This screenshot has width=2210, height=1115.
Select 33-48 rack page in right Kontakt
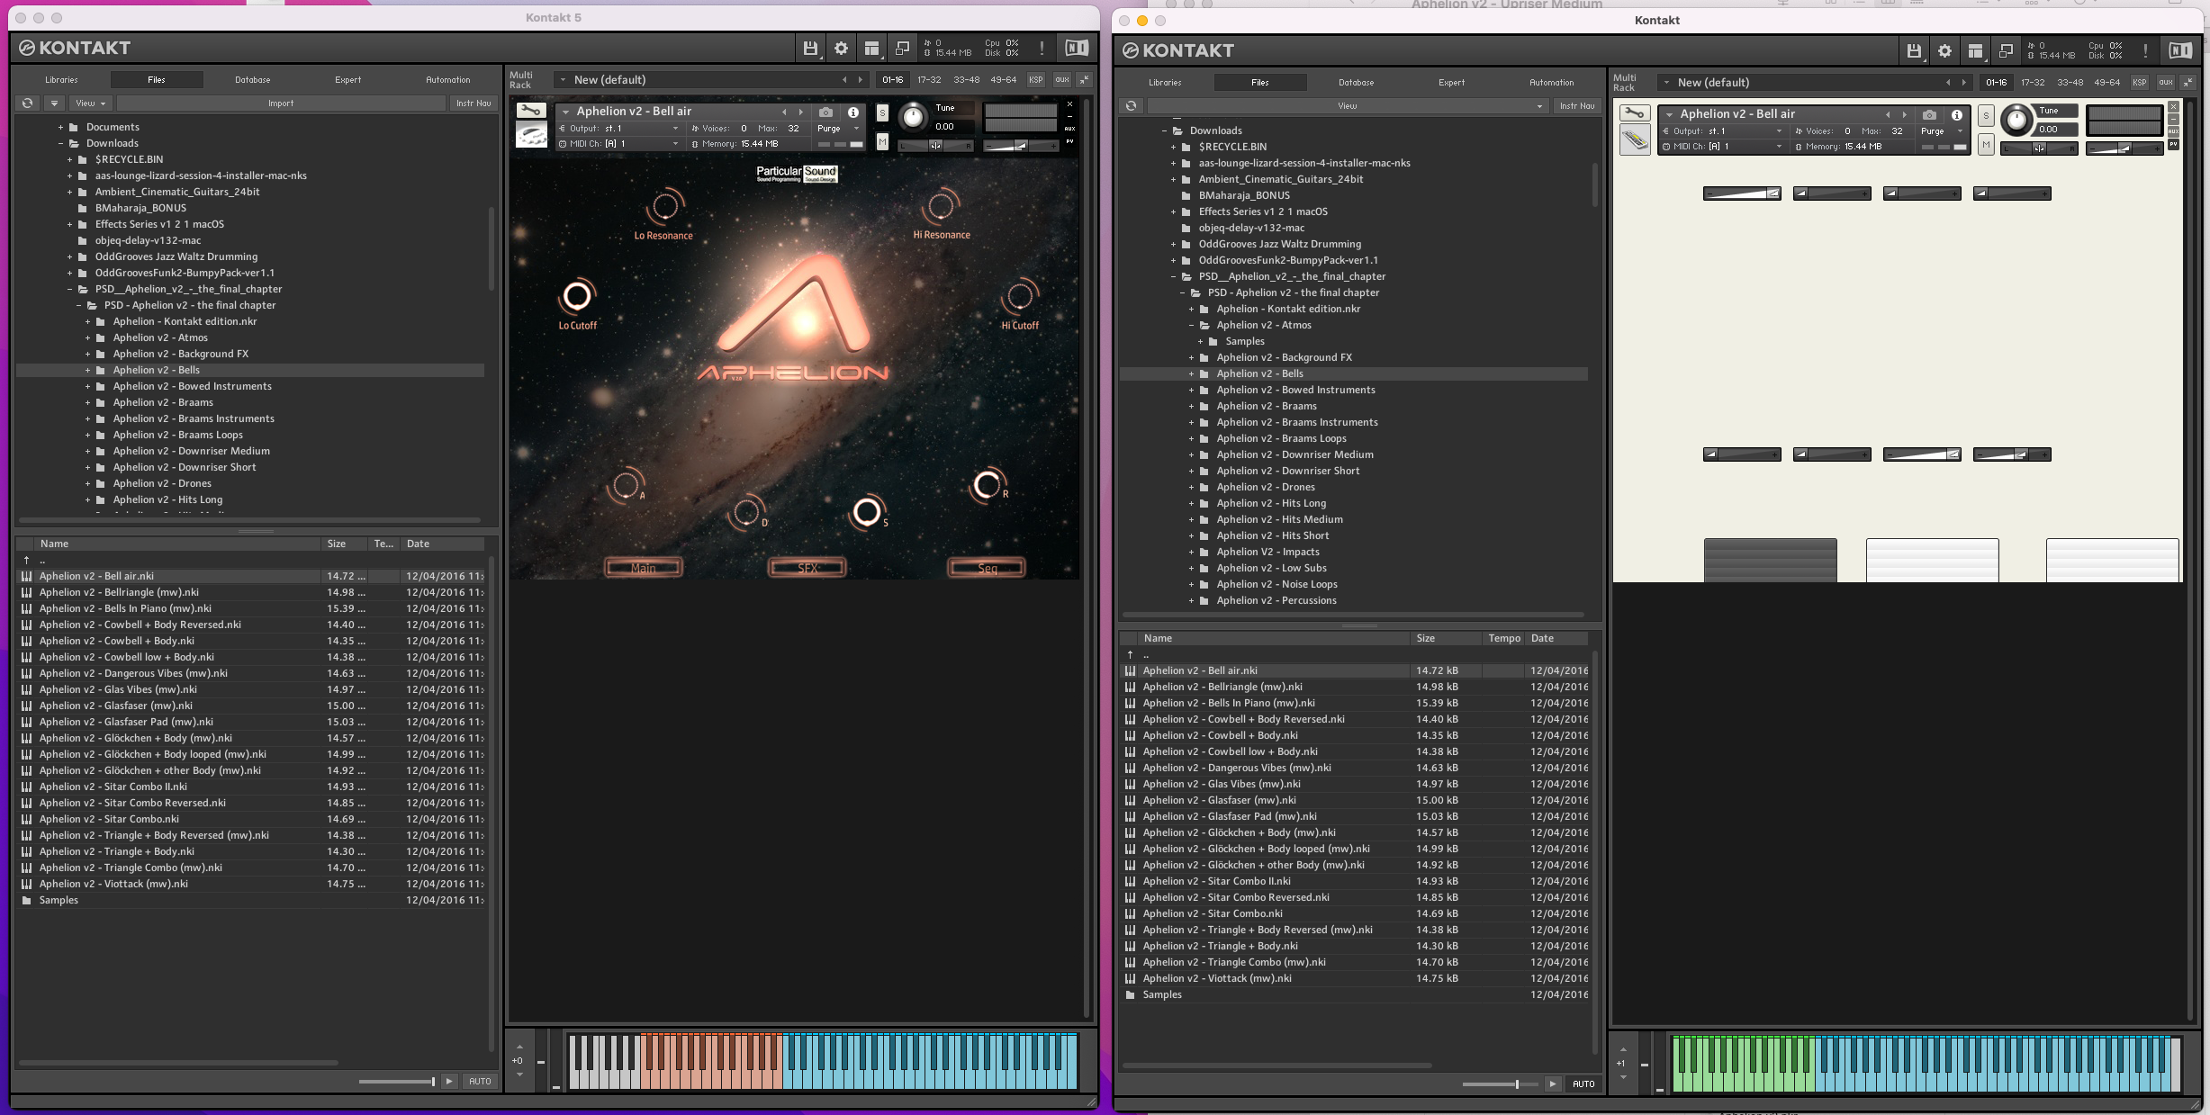(2070, 82)
